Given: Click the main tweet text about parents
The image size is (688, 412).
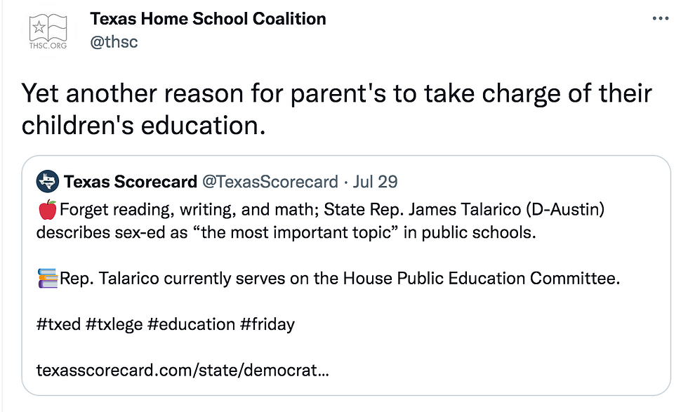Looking at the screenshot, I should click(336, 109).
